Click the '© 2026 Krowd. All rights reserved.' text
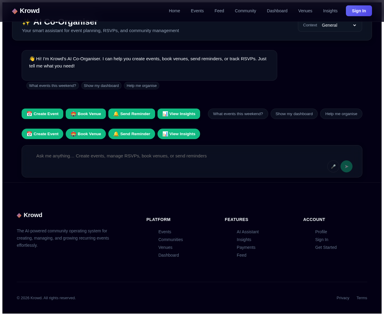Screen dimensions: 384x316 click(46, 298)
